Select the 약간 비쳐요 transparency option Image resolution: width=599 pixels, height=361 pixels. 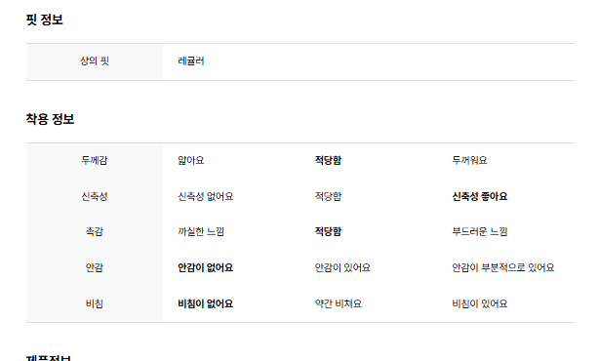339,303
